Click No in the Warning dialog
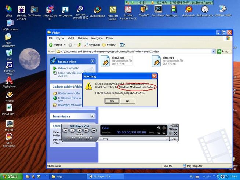This screenshot has width=240, height=180. coord(128,101)
